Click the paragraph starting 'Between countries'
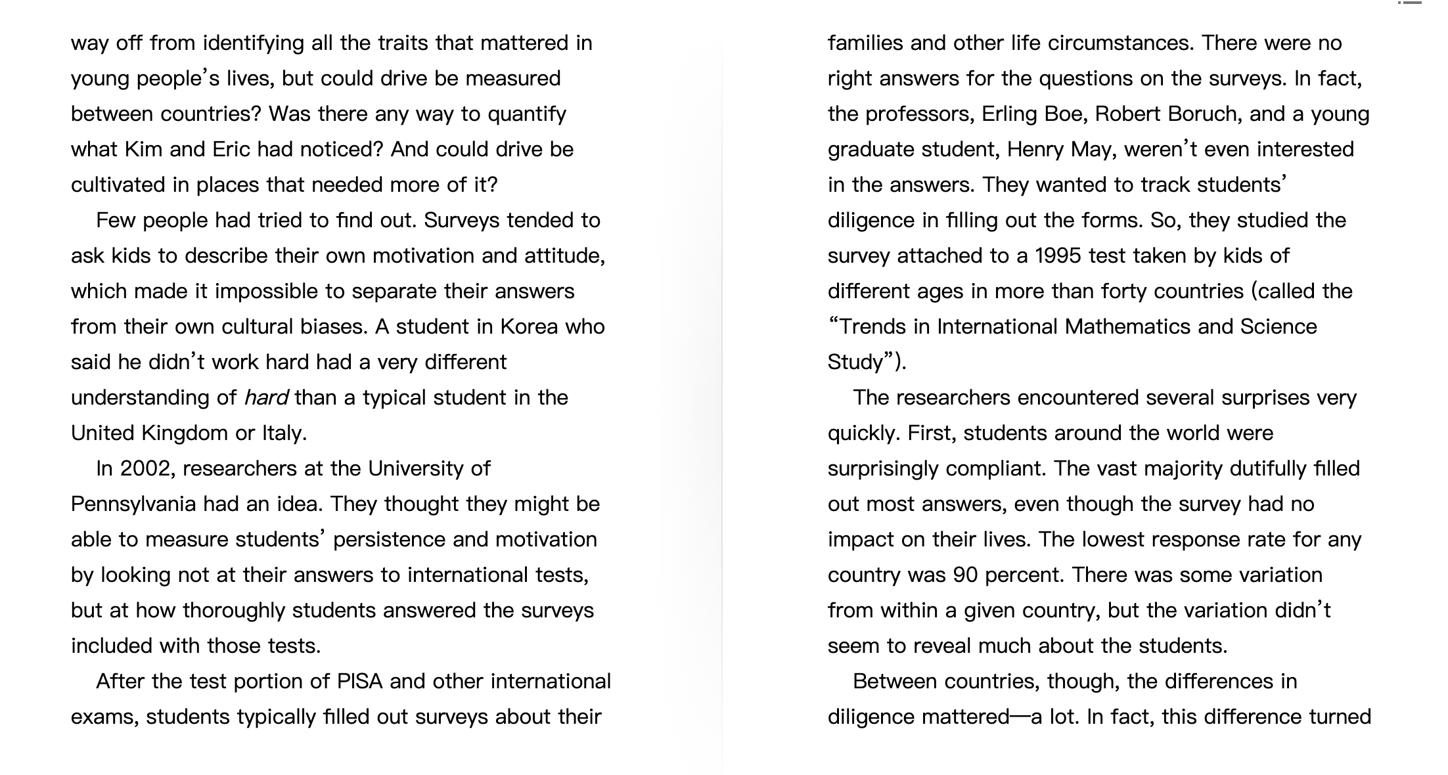The image size is (1448, 775). pyautogui.click(x=1099, y=699)
